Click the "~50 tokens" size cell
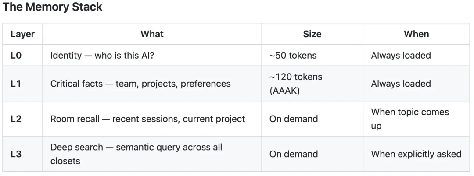The width and height of the screenshot is (474, 176). pyautogui.click(x=293, y=56)
